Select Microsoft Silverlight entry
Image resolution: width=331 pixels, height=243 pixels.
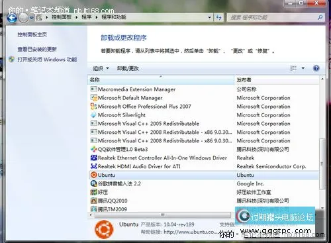coord(122,115)
